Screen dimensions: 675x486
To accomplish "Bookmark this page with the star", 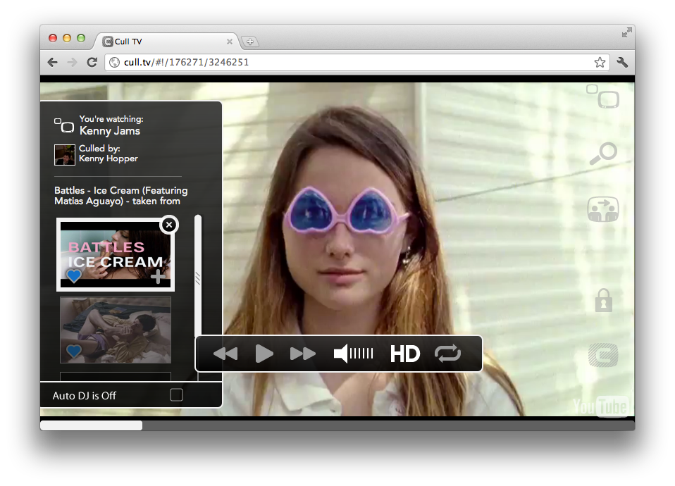I will click(600, 63).
